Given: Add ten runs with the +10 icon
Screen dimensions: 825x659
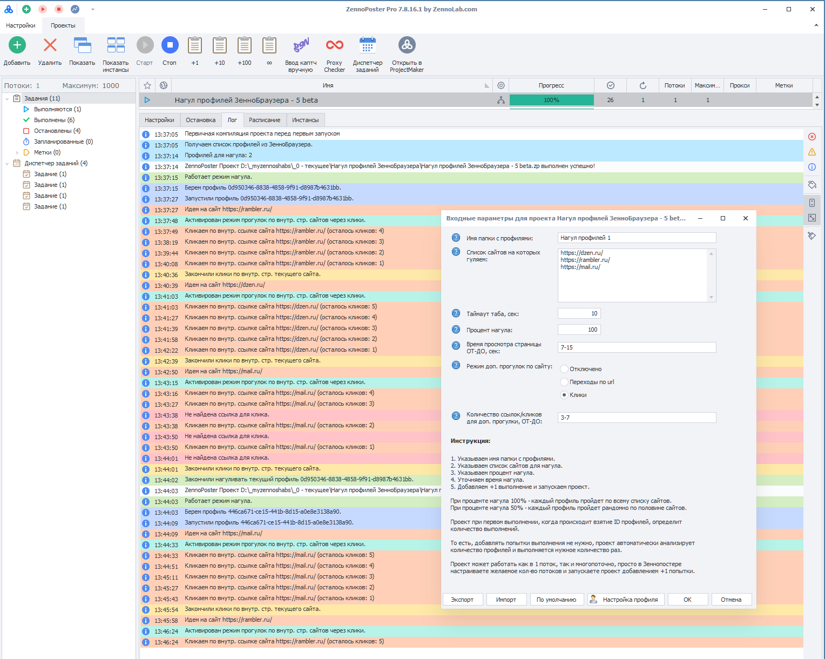Looking at the screenshot, I should tap(220, 45).
